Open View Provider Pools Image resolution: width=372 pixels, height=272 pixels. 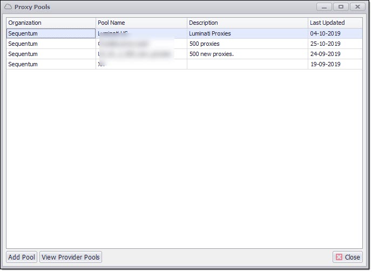point(71,257)
